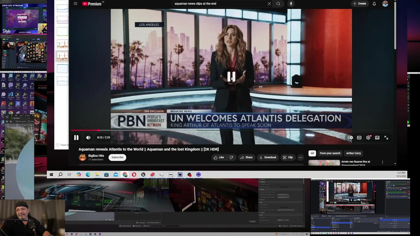Share the video
Screen dimensions: 420x236
pyautogui.click(x=246, y=157)
